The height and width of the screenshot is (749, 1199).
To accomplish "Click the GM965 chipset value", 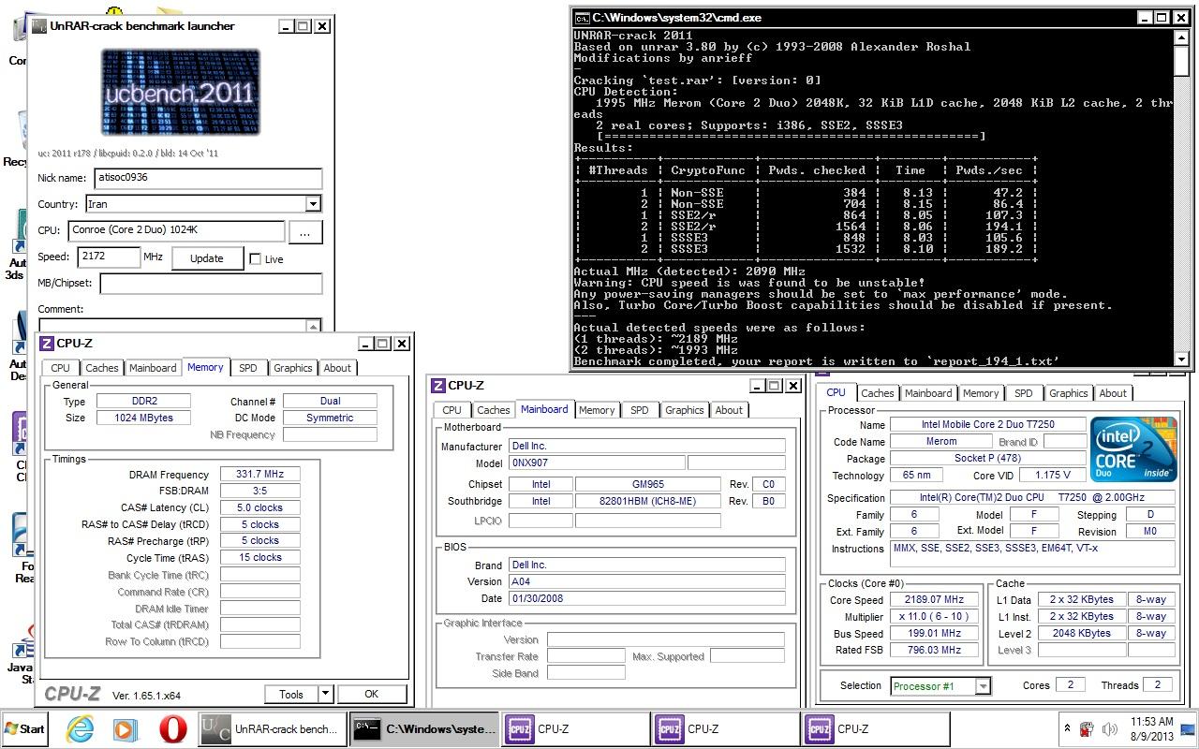I will tap(647, 484).
